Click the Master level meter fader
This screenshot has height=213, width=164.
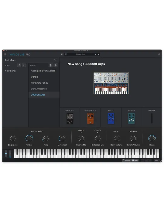pos(152,118)
